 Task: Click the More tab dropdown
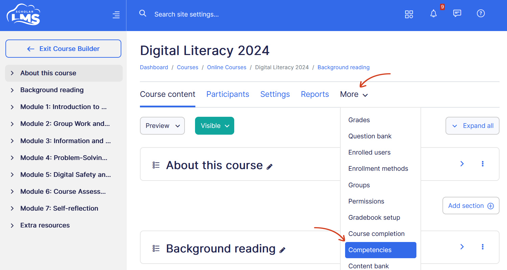pyautogui.click(x=354, y=94)
